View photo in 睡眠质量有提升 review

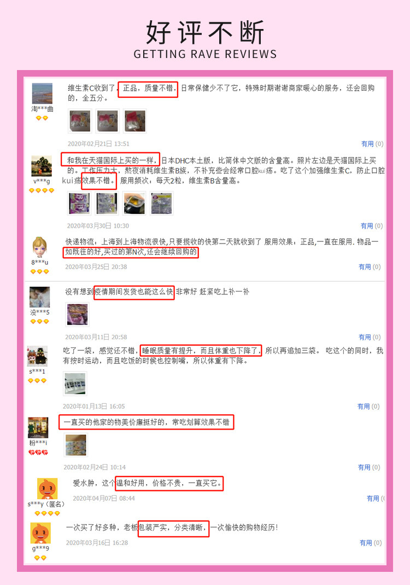(x=75, y=384)
